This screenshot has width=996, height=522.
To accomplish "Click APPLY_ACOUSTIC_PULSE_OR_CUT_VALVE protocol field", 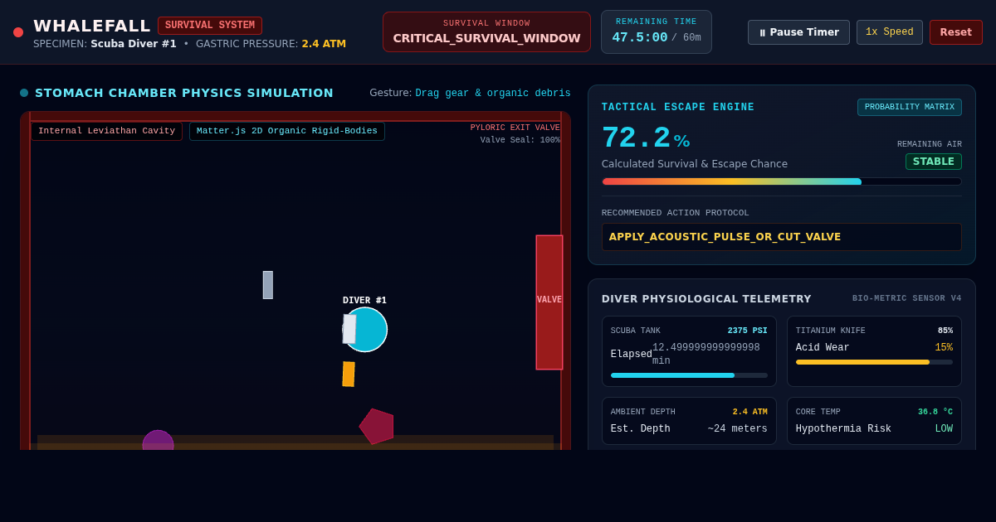I will pyautogui.click(x=782, y=237).
